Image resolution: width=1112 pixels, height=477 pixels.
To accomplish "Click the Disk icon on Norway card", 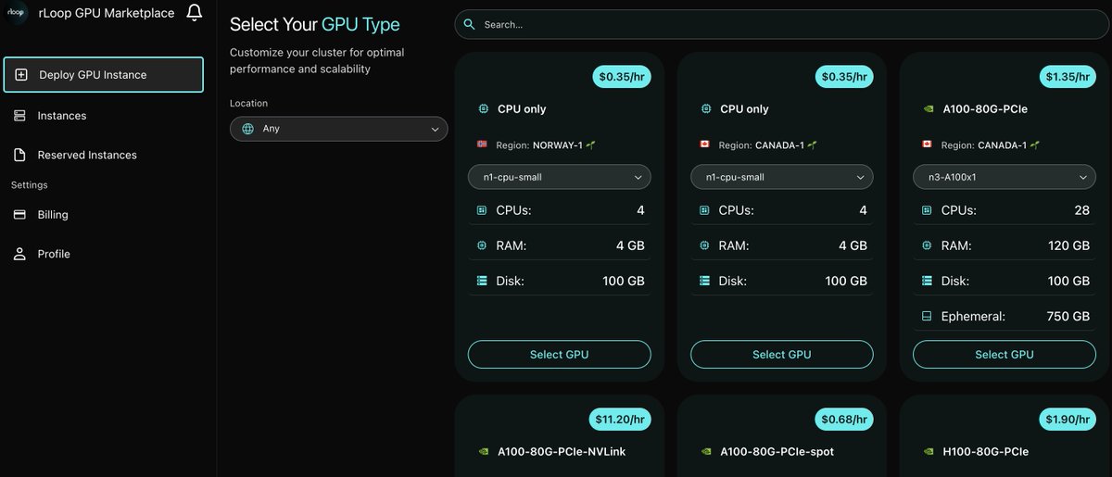I will pyautogui.click(x=482, y=281).
